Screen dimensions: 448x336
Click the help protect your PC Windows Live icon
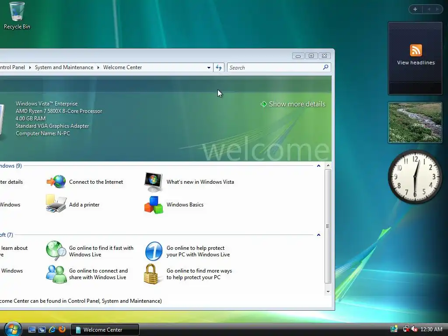pos(154,251)
